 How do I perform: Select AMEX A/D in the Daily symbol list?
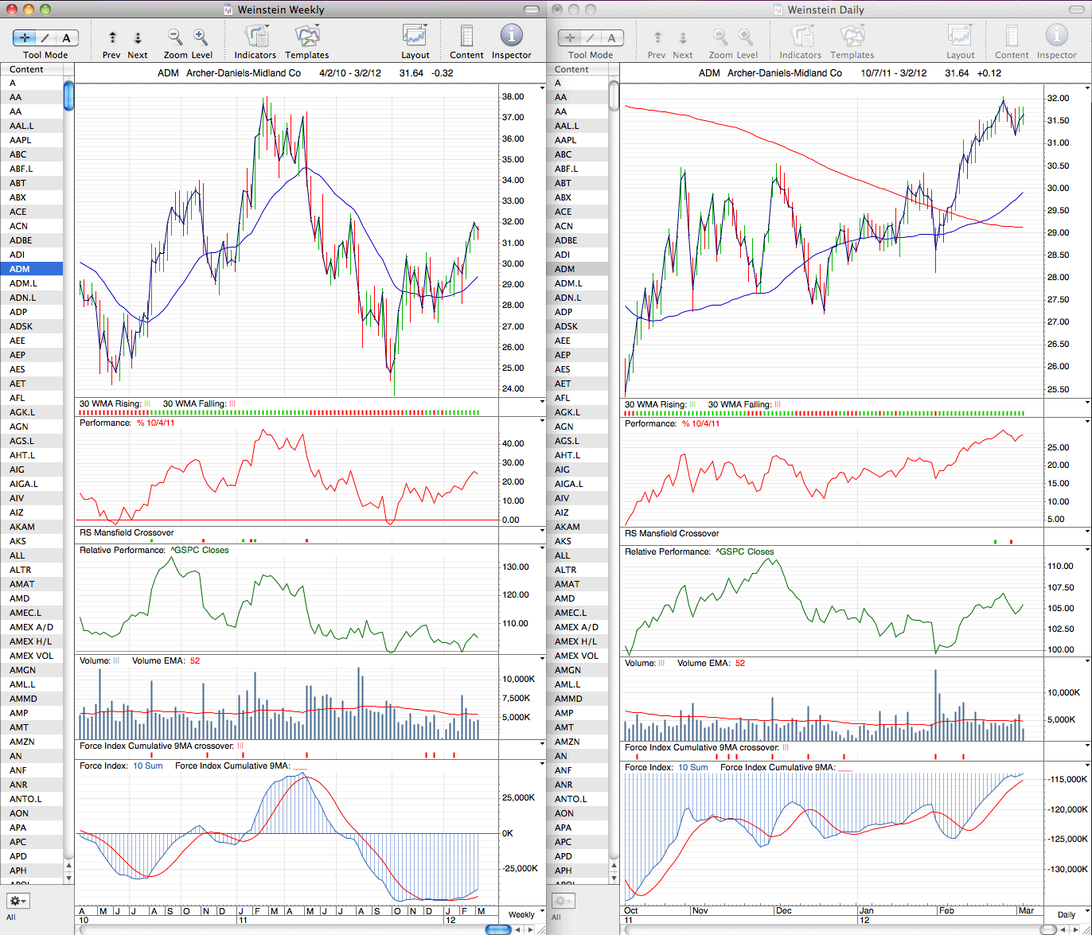578,627
